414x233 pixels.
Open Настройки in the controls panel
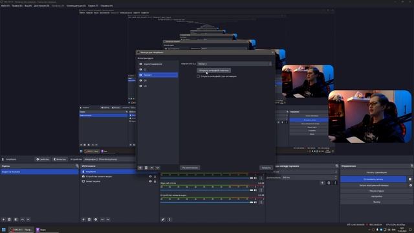pos(376,196)
